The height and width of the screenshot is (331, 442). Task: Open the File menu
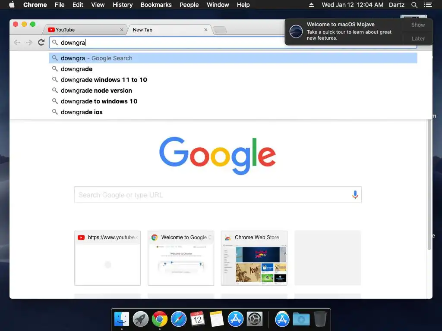click(x=60, y=5)
